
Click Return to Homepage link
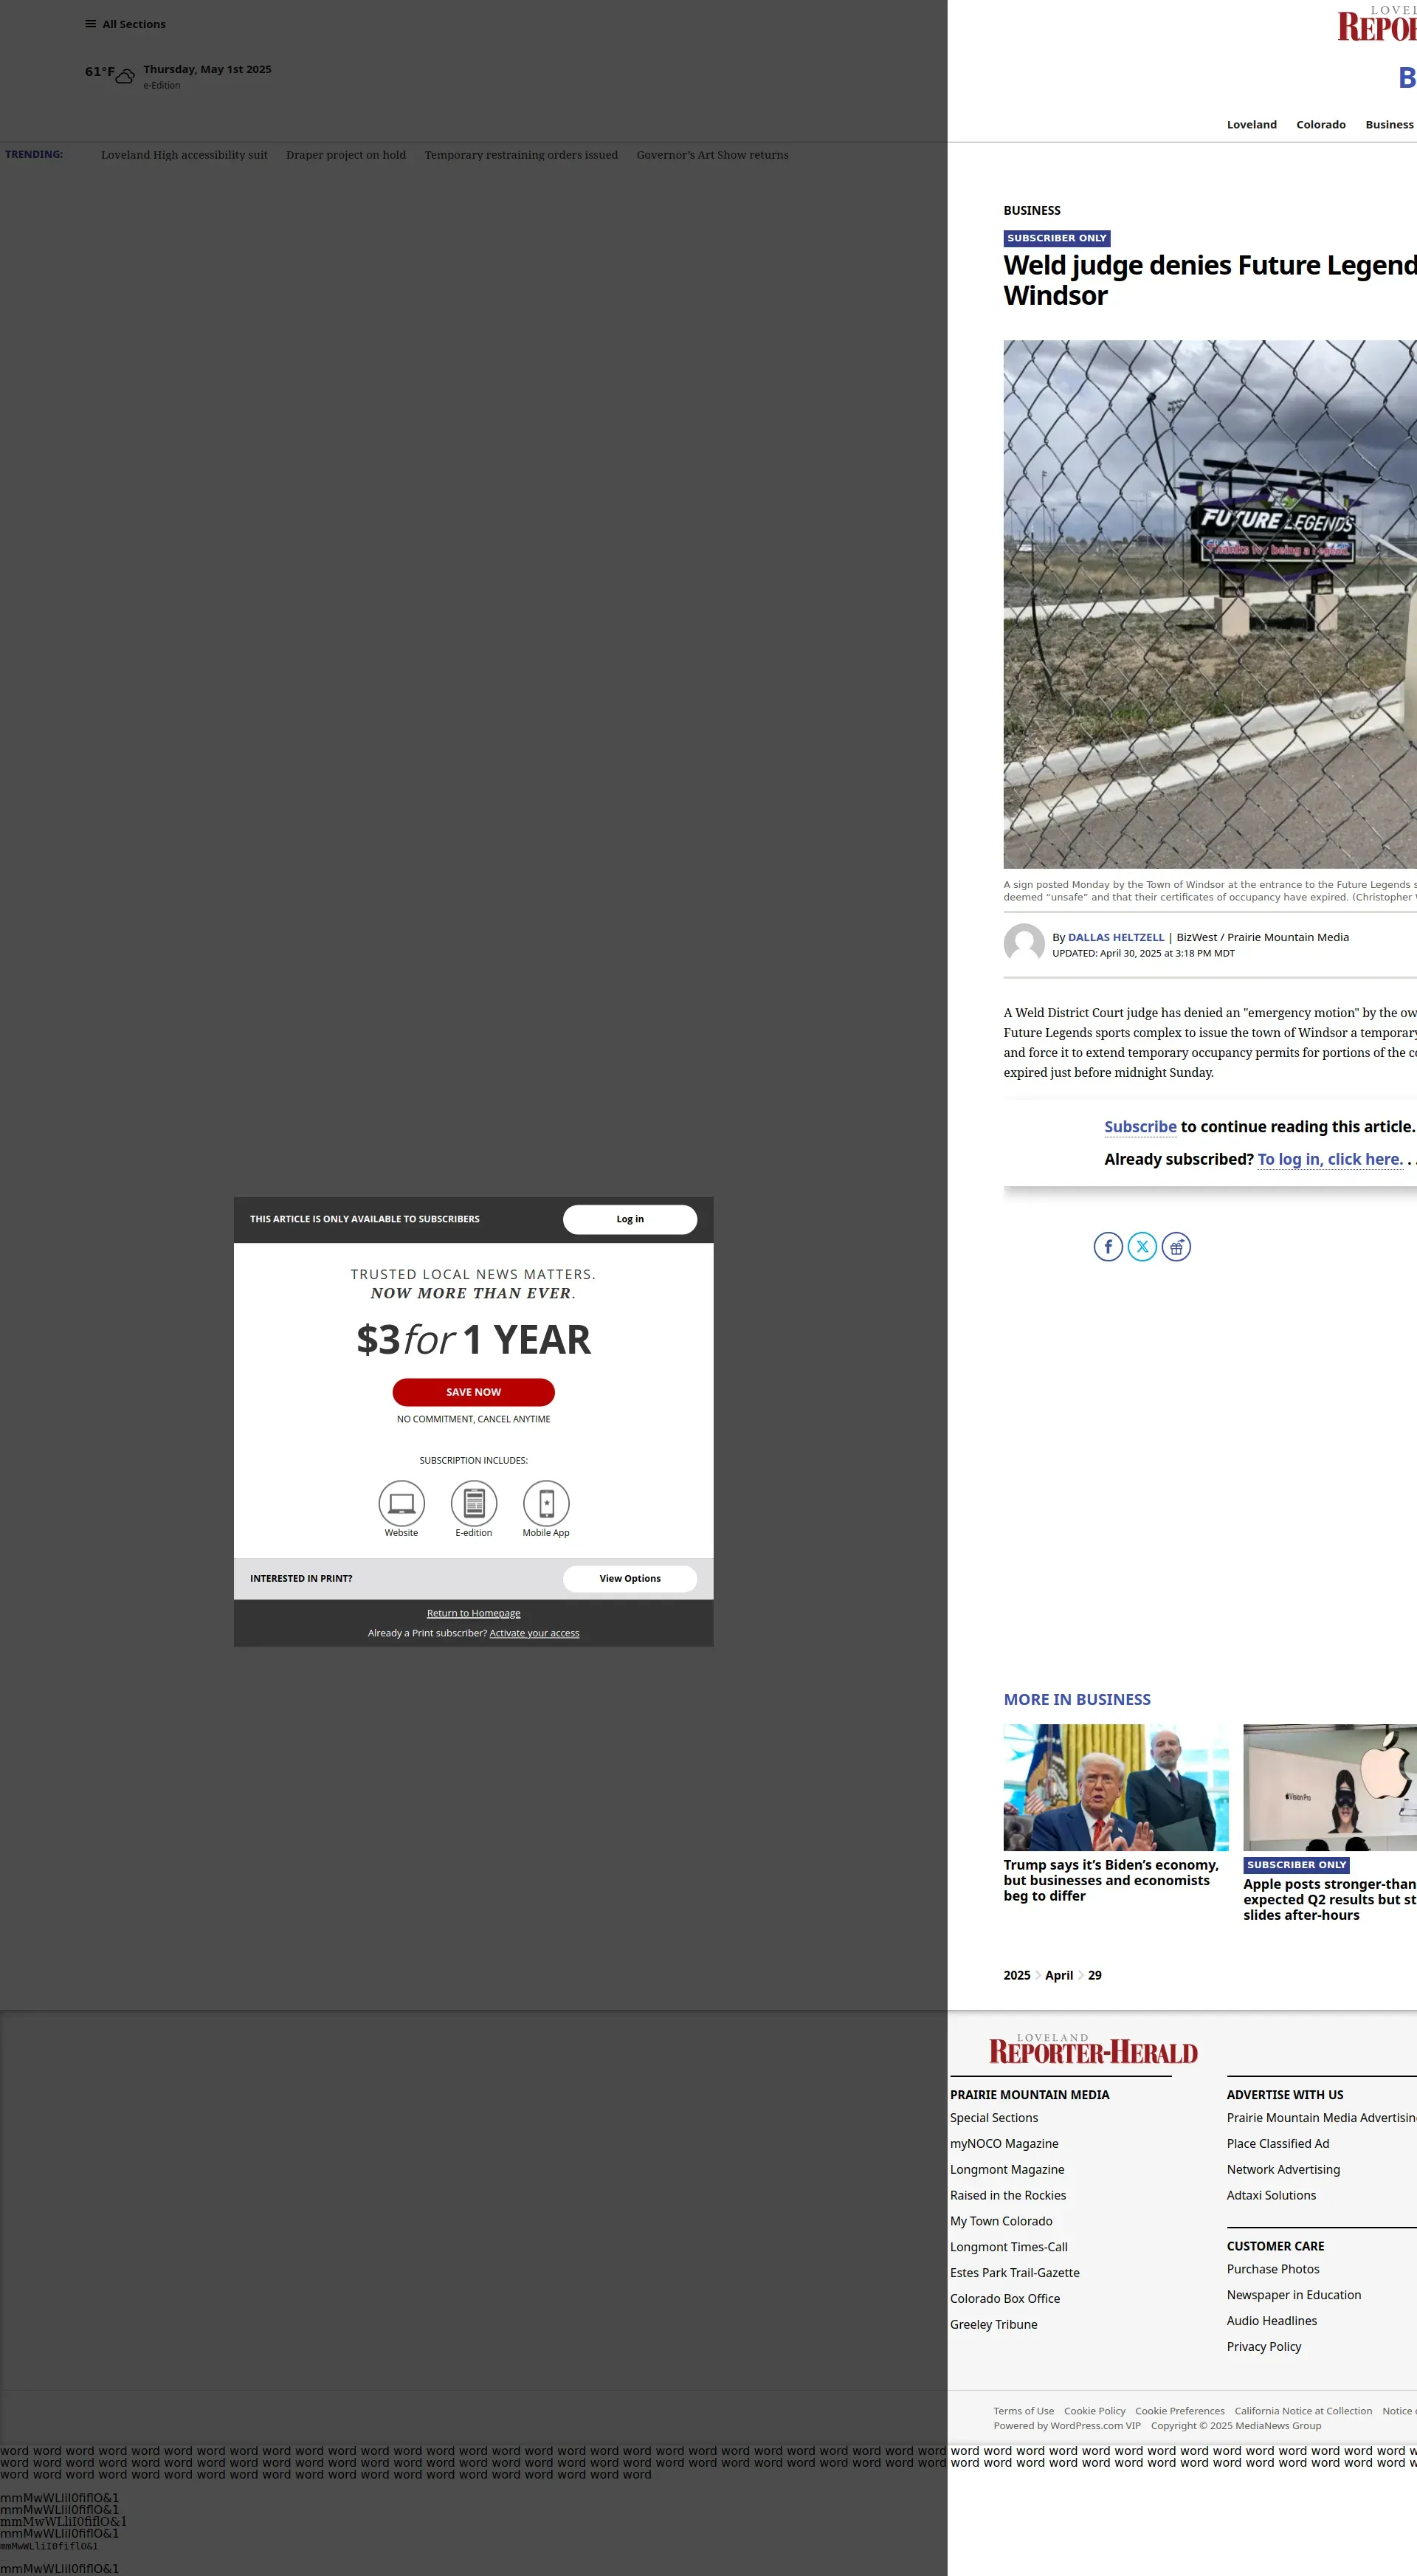pos(474,1613)
